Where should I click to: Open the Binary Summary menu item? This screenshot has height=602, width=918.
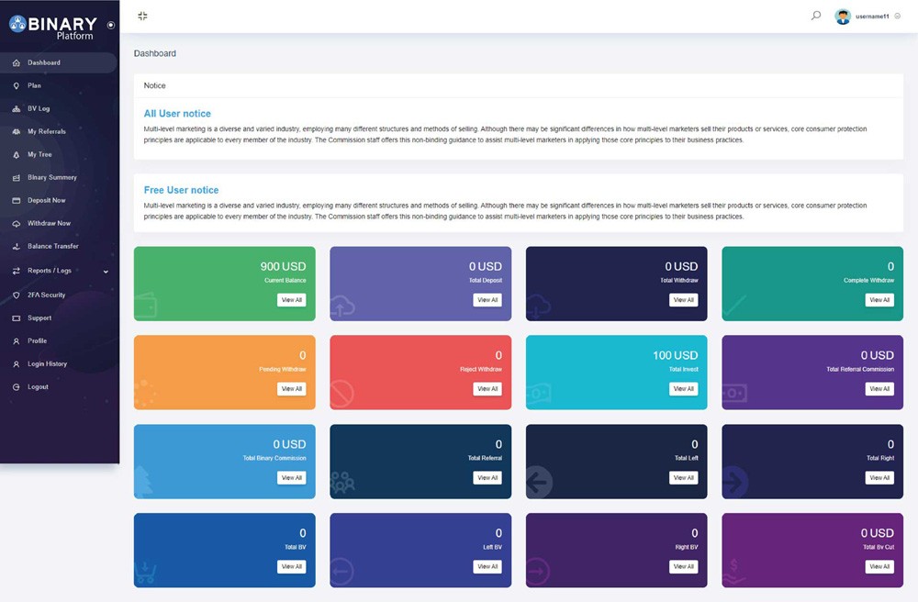[52, 178]
